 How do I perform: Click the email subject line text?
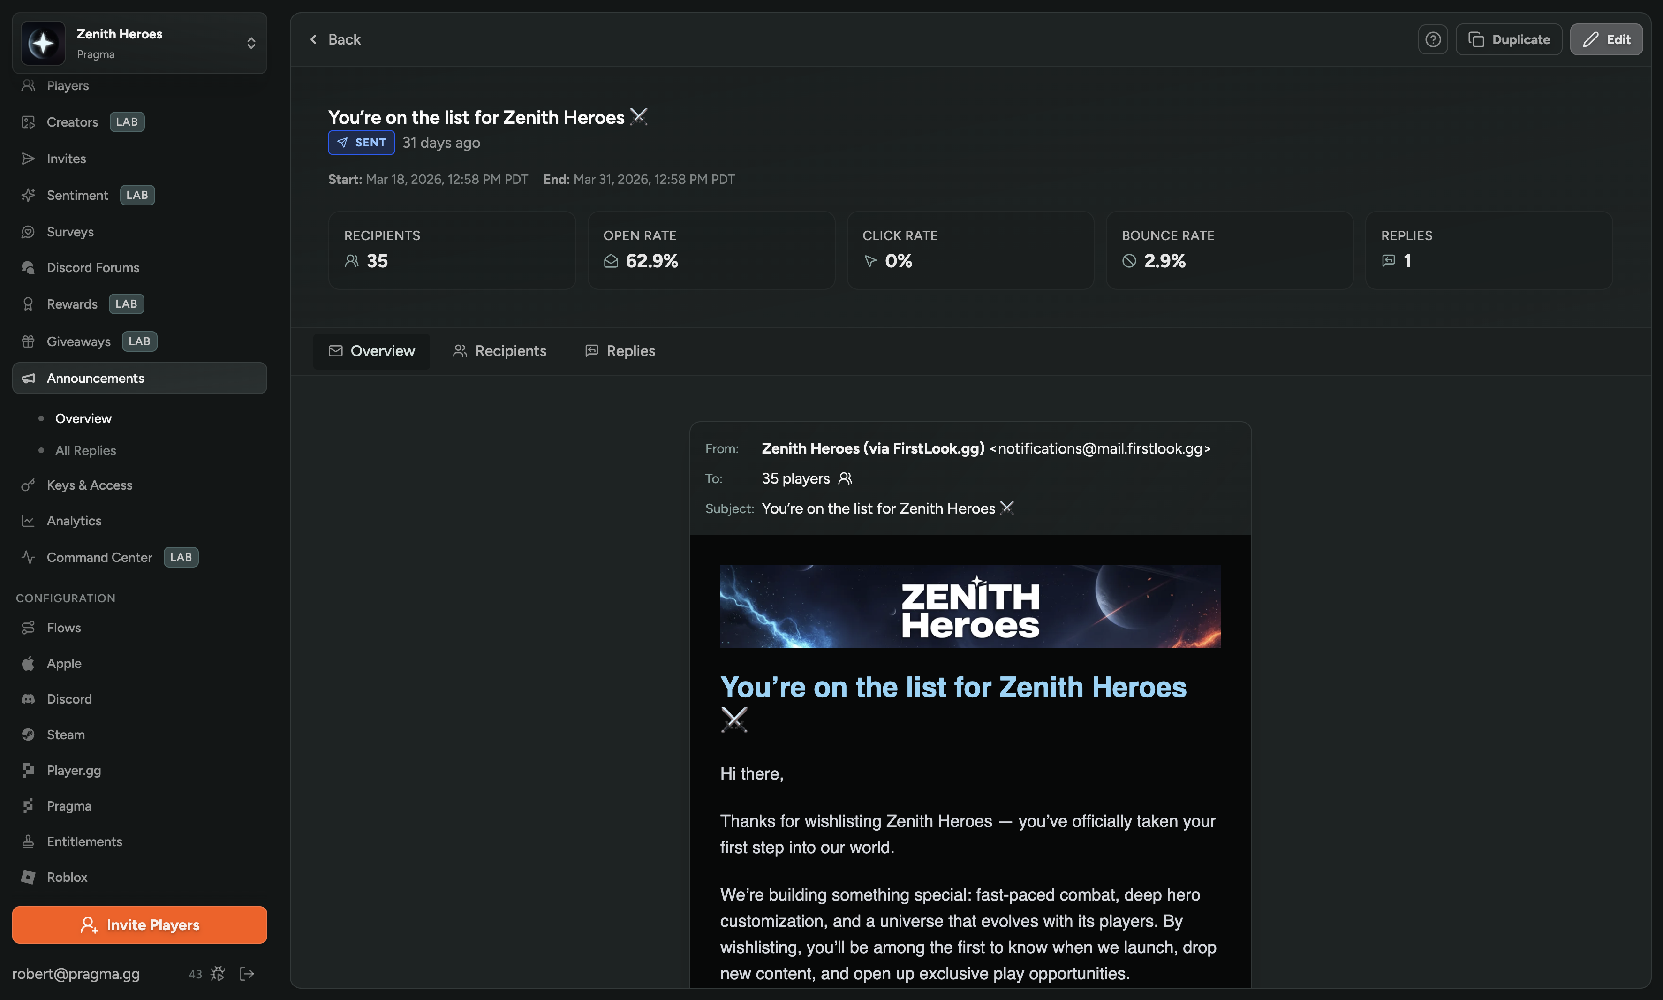click(x=887, y=509)
